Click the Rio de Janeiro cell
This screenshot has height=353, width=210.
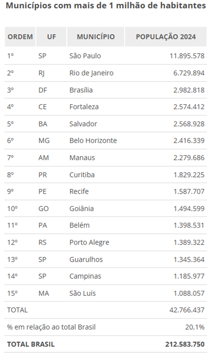[x=91, y=73]
